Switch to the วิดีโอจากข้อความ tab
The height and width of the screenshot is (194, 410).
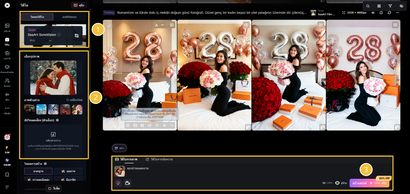161,160
